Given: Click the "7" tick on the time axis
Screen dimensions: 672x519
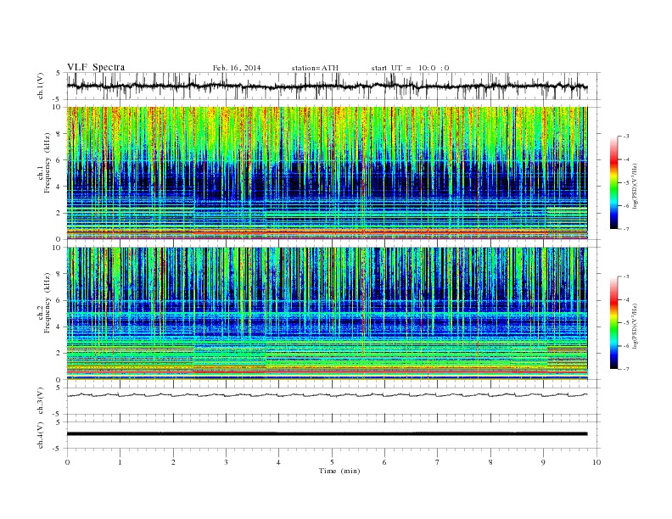Looking at the screenshot, I should [437, 462].
